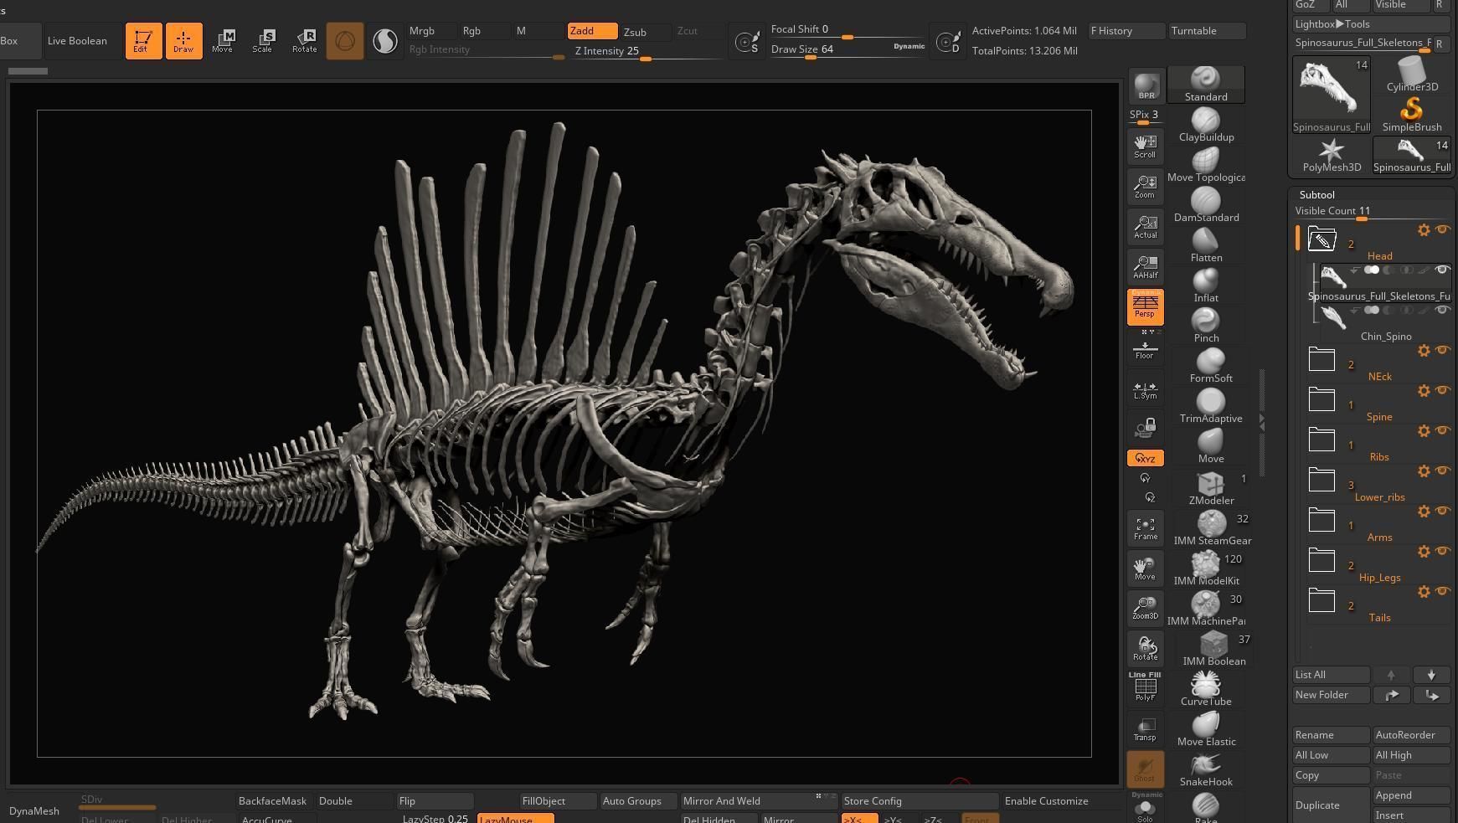This screenshot has width=1458, height=823.
Task: Toggle the XYZ rotation mode button
Action: [x=1145, y=458]
